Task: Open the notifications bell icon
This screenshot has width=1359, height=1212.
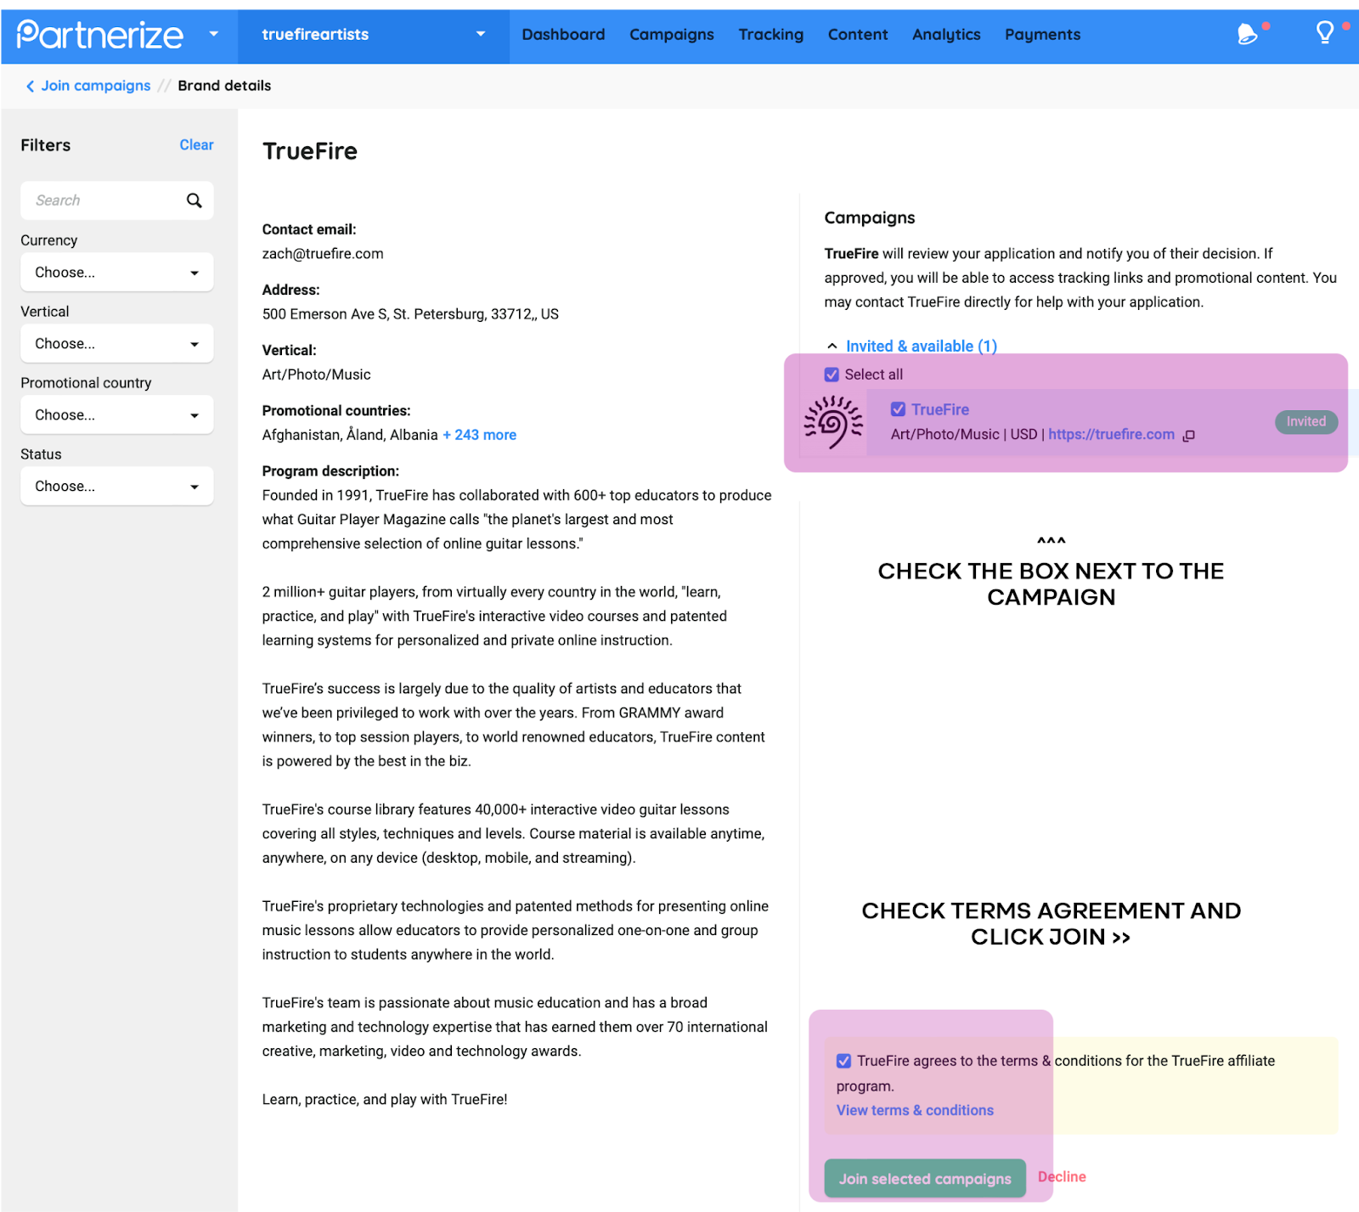Action: [1247, 34]
